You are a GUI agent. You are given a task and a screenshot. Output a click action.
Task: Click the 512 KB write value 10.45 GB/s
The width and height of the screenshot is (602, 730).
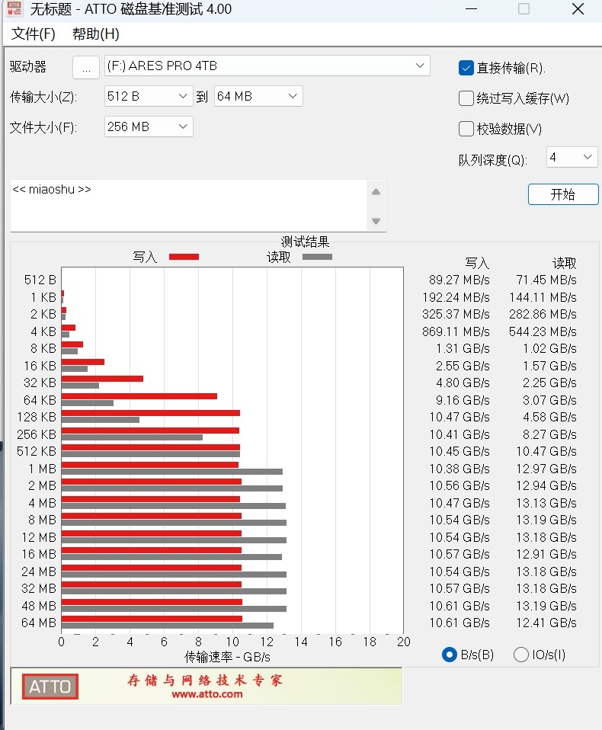click(460, 452)
